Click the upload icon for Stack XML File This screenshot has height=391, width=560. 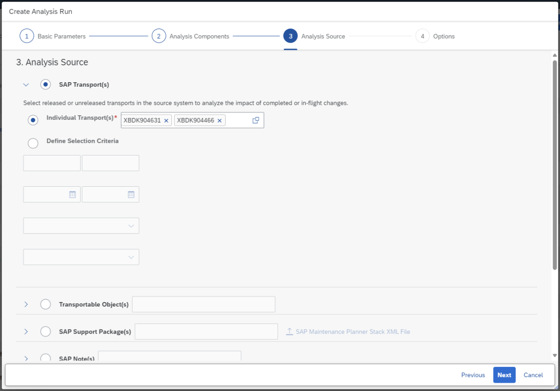coord(290,332)
